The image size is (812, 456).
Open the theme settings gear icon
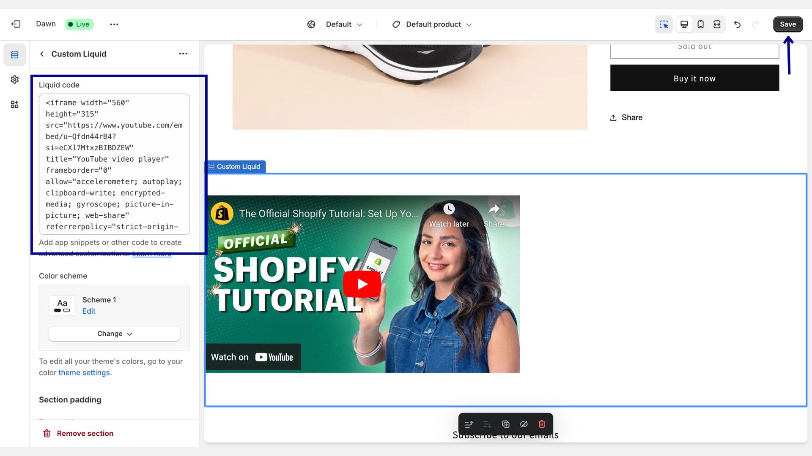point(15,79)
